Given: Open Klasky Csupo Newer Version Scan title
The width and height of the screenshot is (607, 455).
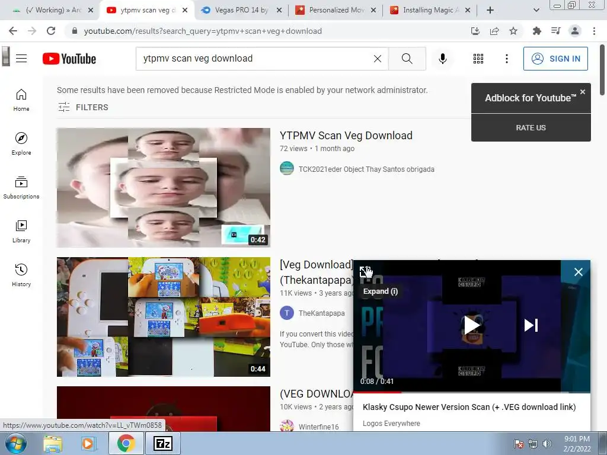Looking at the screenshot, I should (x=469, y=407).
